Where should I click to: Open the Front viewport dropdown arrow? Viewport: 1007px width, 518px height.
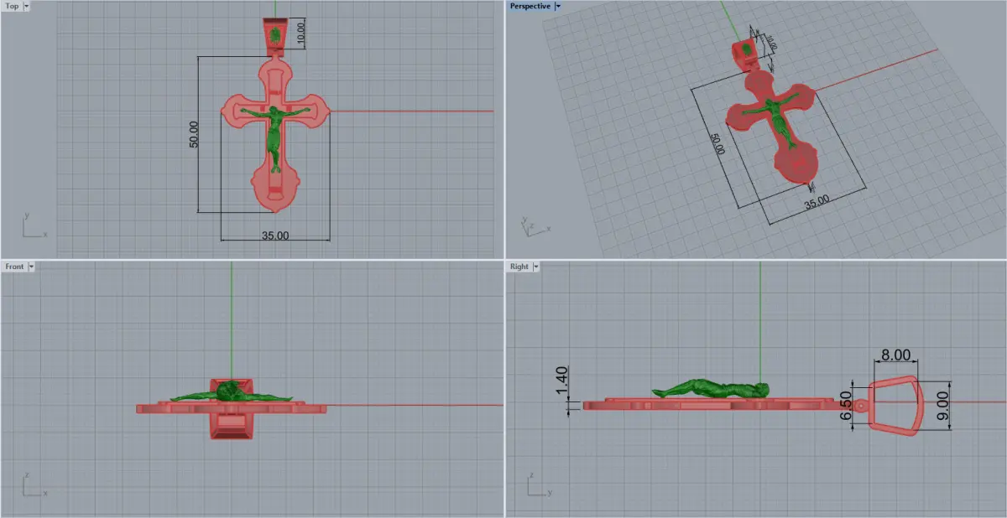(x=31, y=267)
